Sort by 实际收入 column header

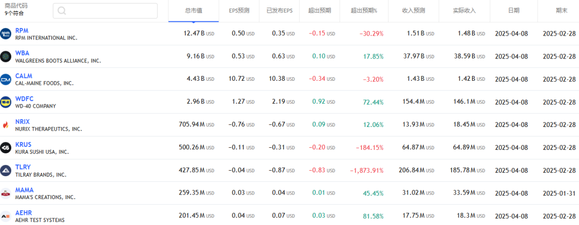pos(464,11)
